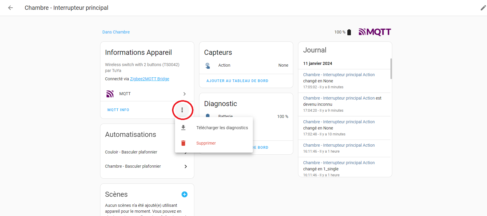The width and height of the screenshot is (487, 216).
Task: Click the blue plus icon in Scènes
Action: (x=185, y=194)
